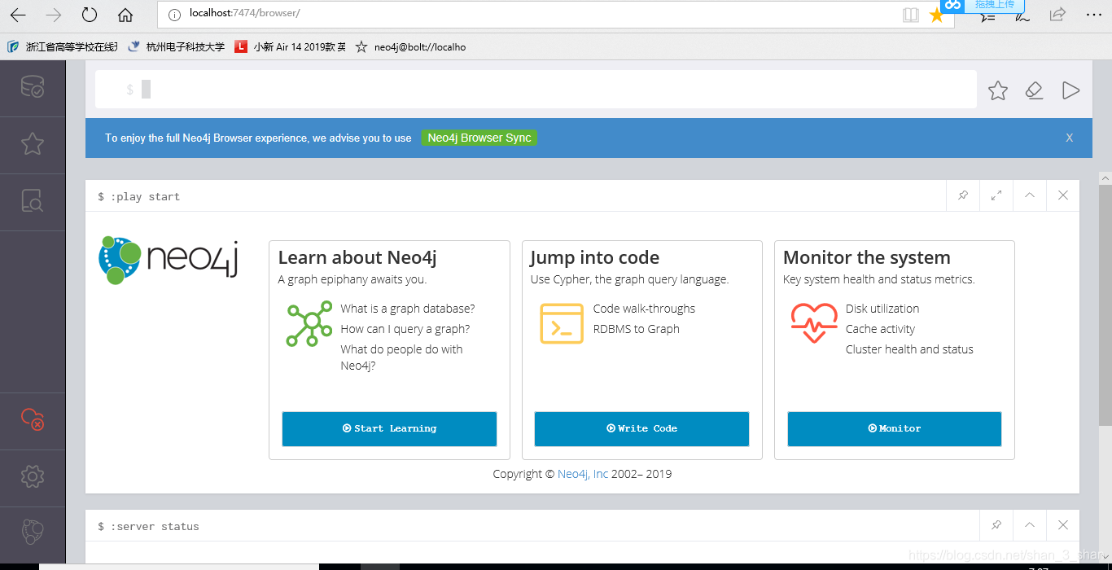1112x570 pixels.
Task: Click the Write Code button
Action: click(641, 428)
